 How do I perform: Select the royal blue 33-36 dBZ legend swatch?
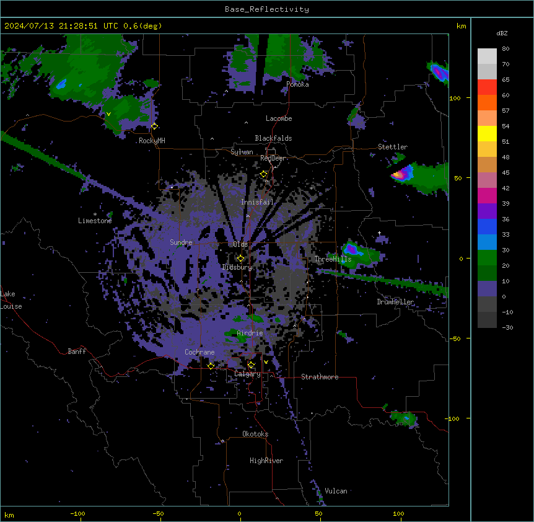487,226
